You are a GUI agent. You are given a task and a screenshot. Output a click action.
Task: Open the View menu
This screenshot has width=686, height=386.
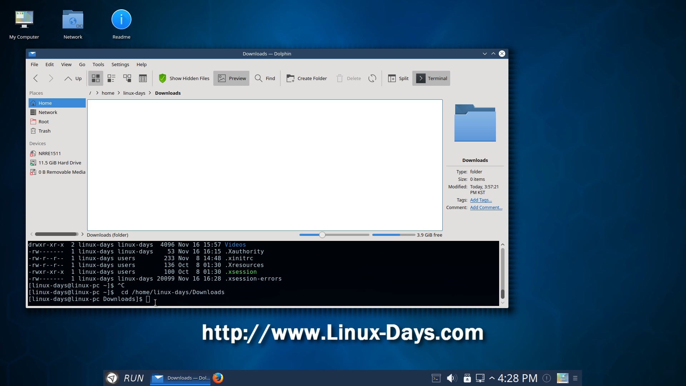[x=66, y=64]
